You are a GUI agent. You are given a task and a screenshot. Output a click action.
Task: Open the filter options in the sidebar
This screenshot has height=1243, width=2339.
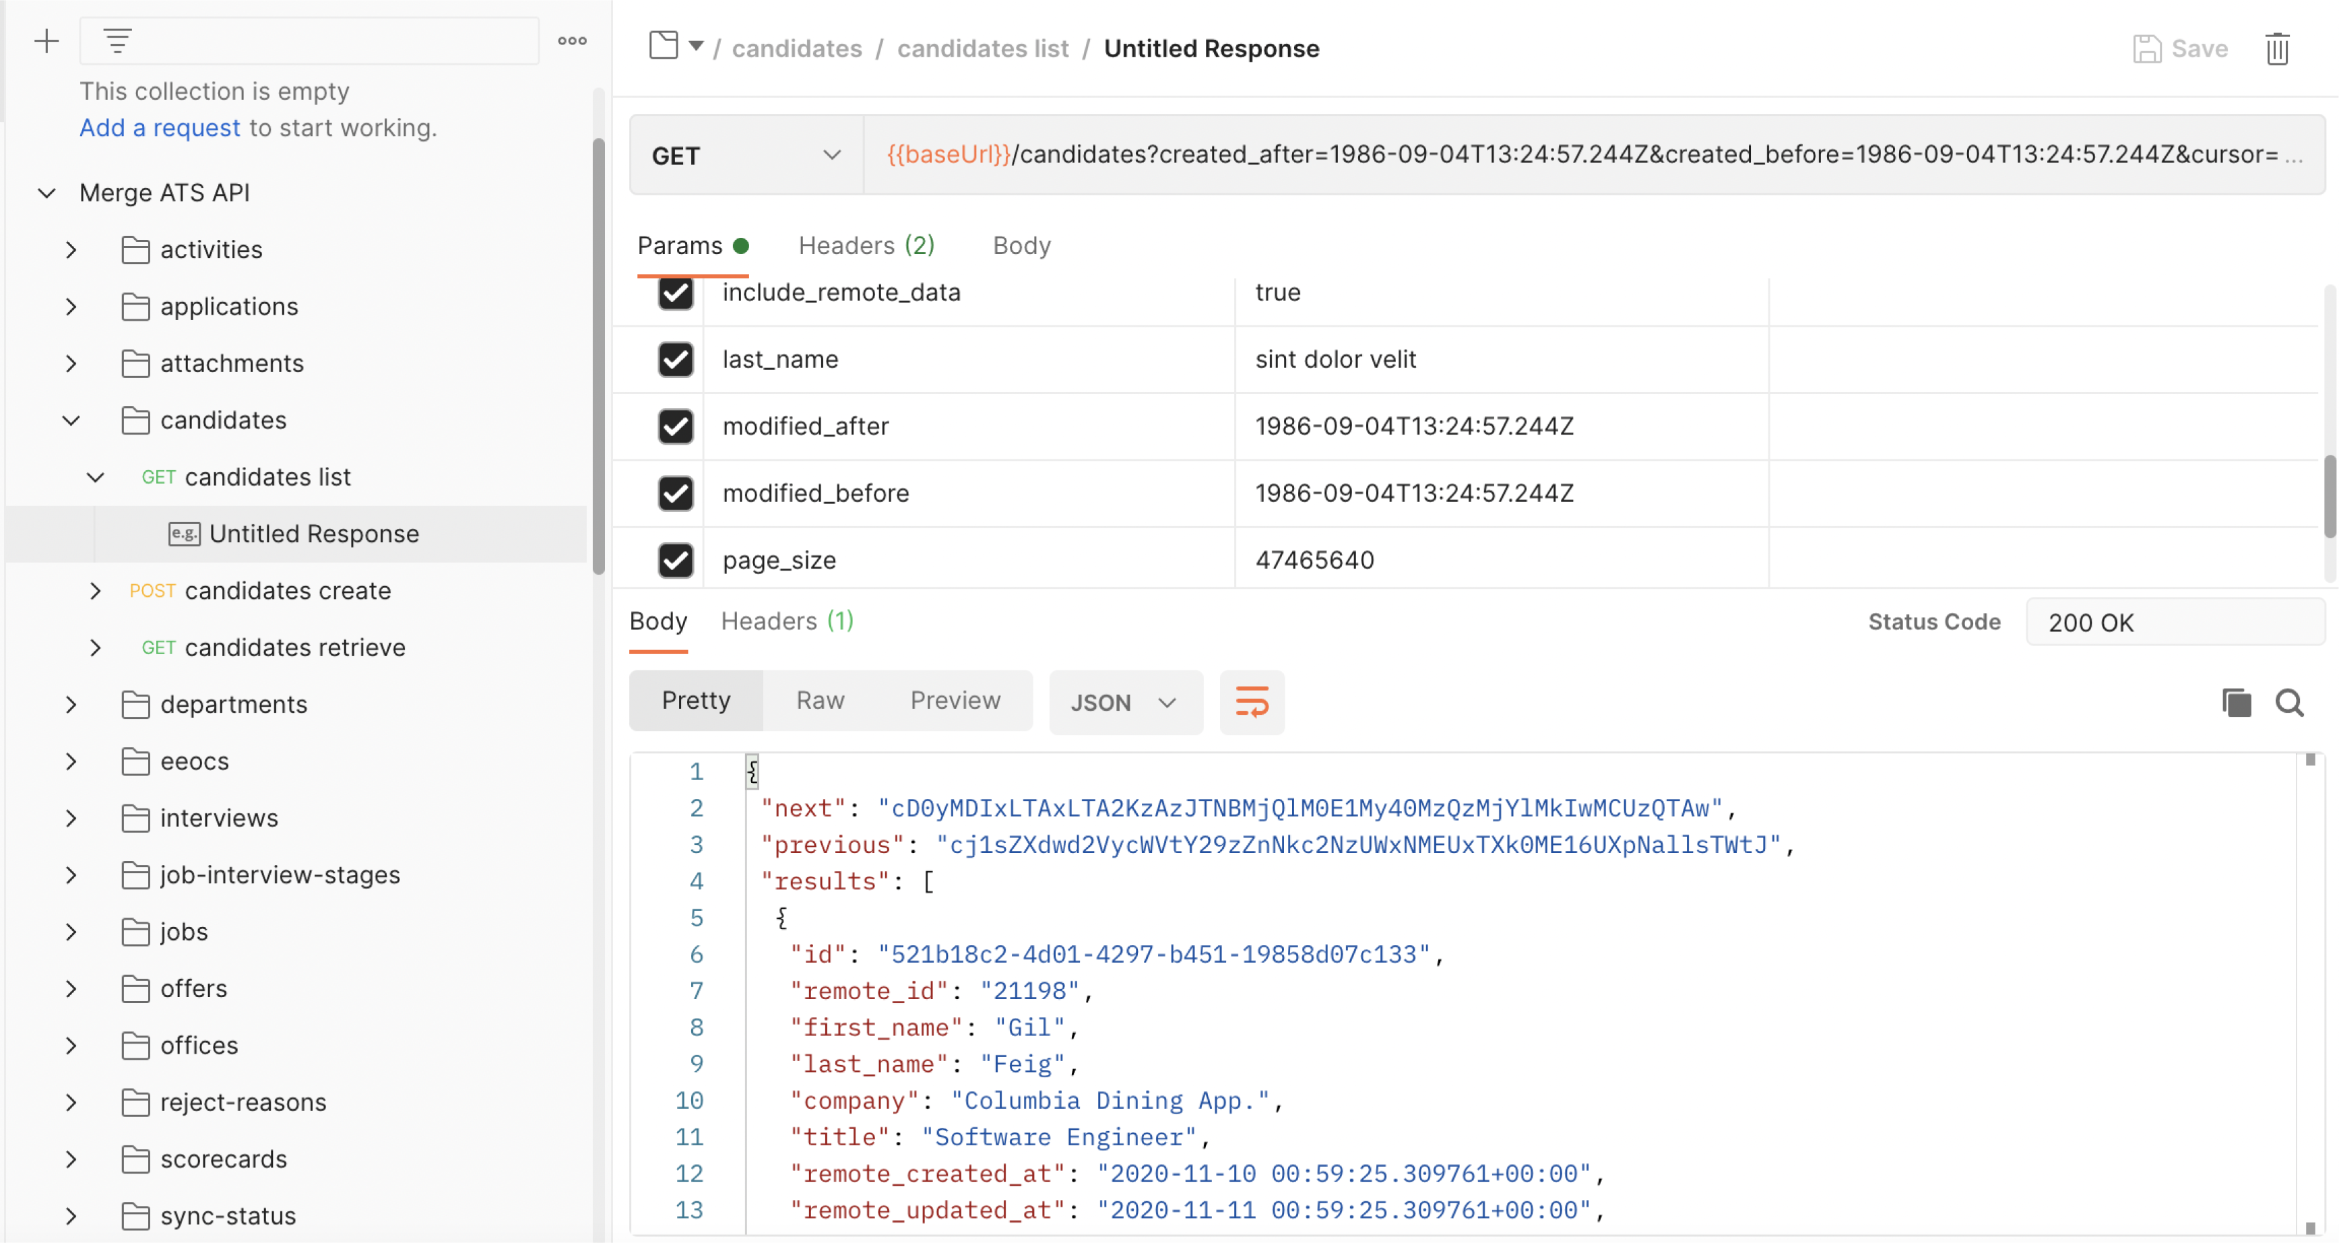117,40
